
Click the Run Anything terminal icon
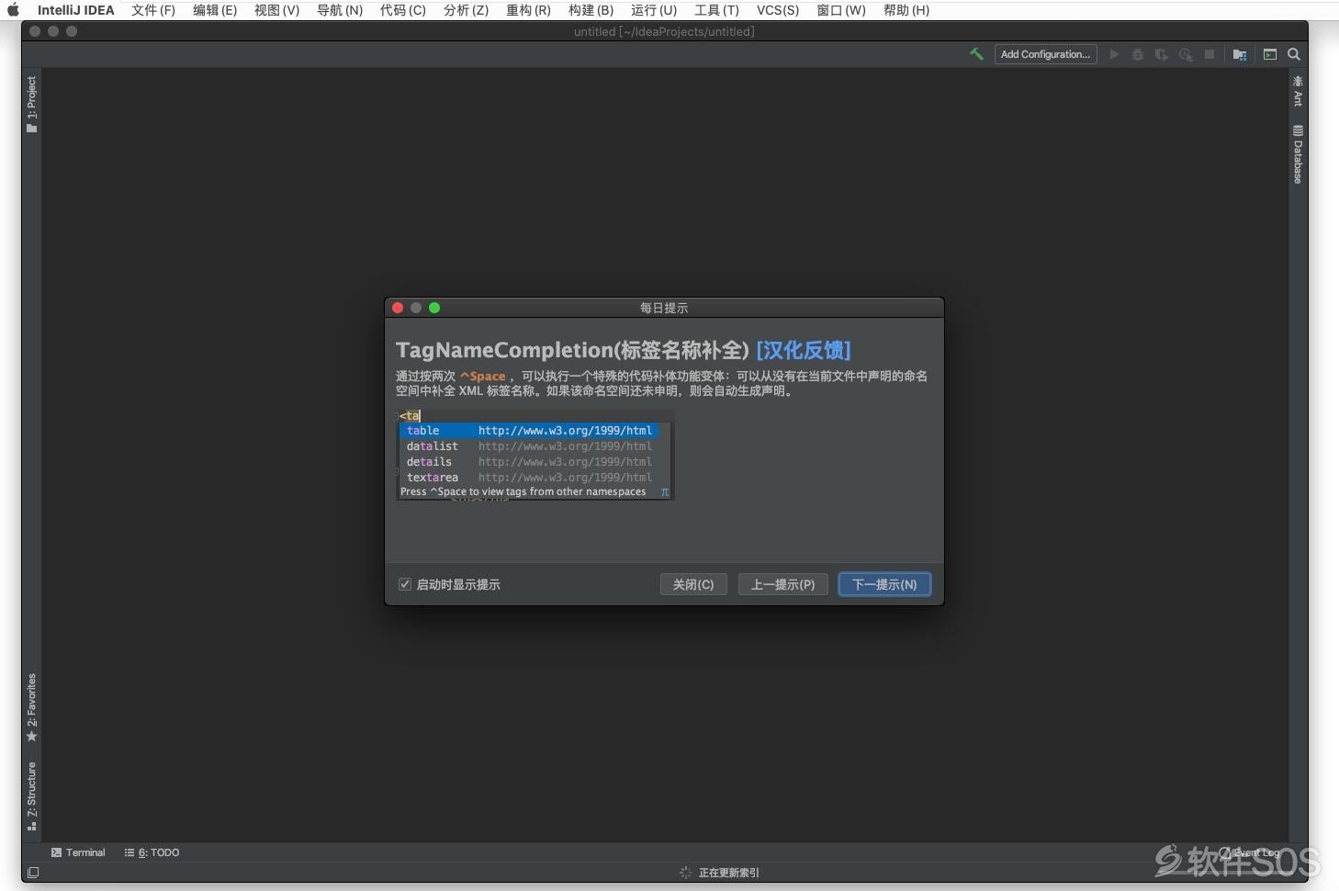click(1270, 54)
